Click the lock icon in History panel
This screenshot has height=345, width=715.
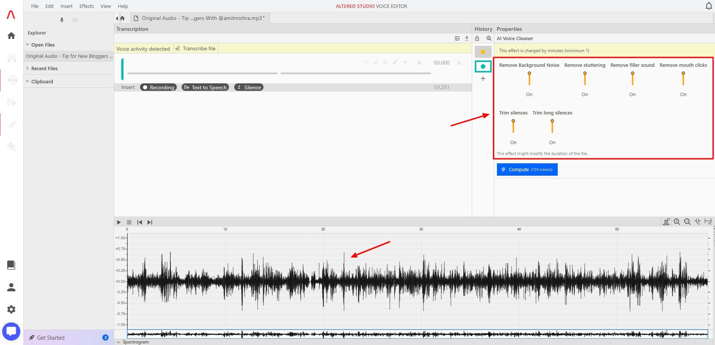(477, 38)
